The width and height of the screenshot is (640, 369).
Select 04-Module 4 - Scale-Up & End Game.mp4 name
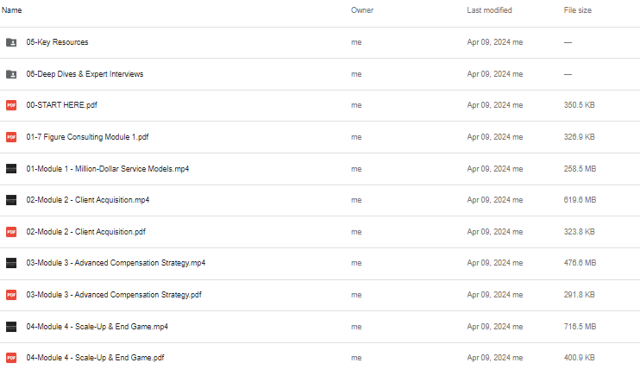point(97,327)
